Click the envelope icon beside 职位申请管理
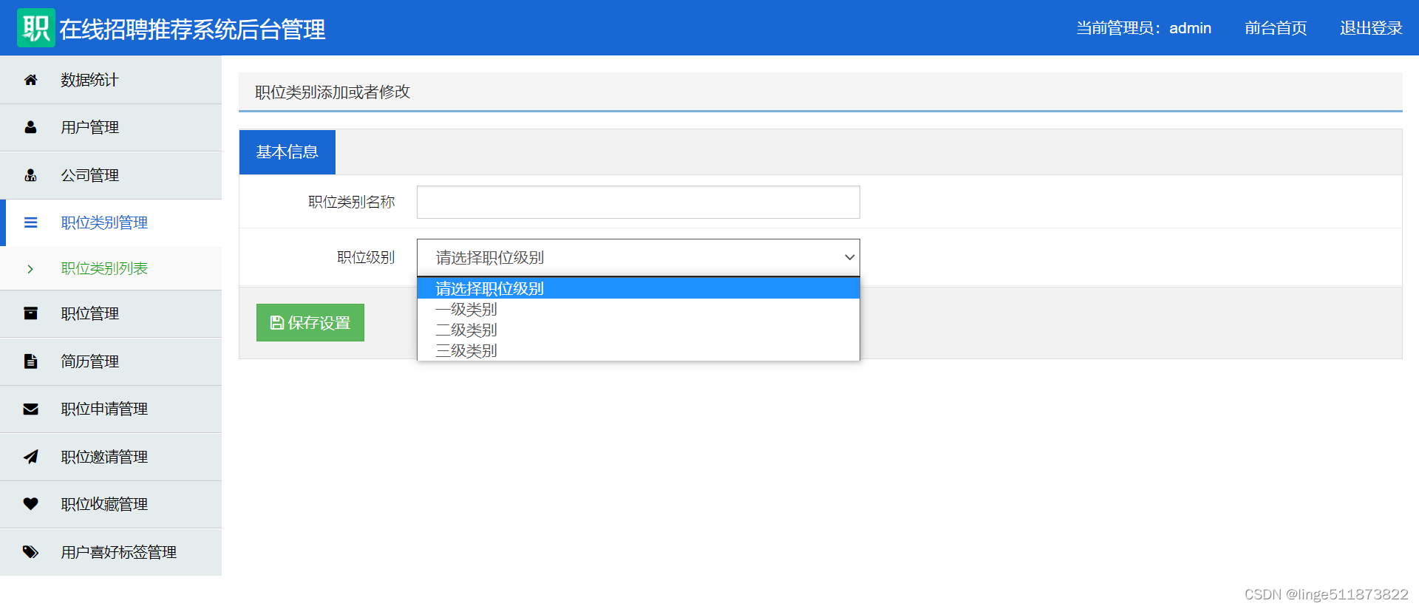Screen dimensions: 1419x609 click(x=30, y=409)
